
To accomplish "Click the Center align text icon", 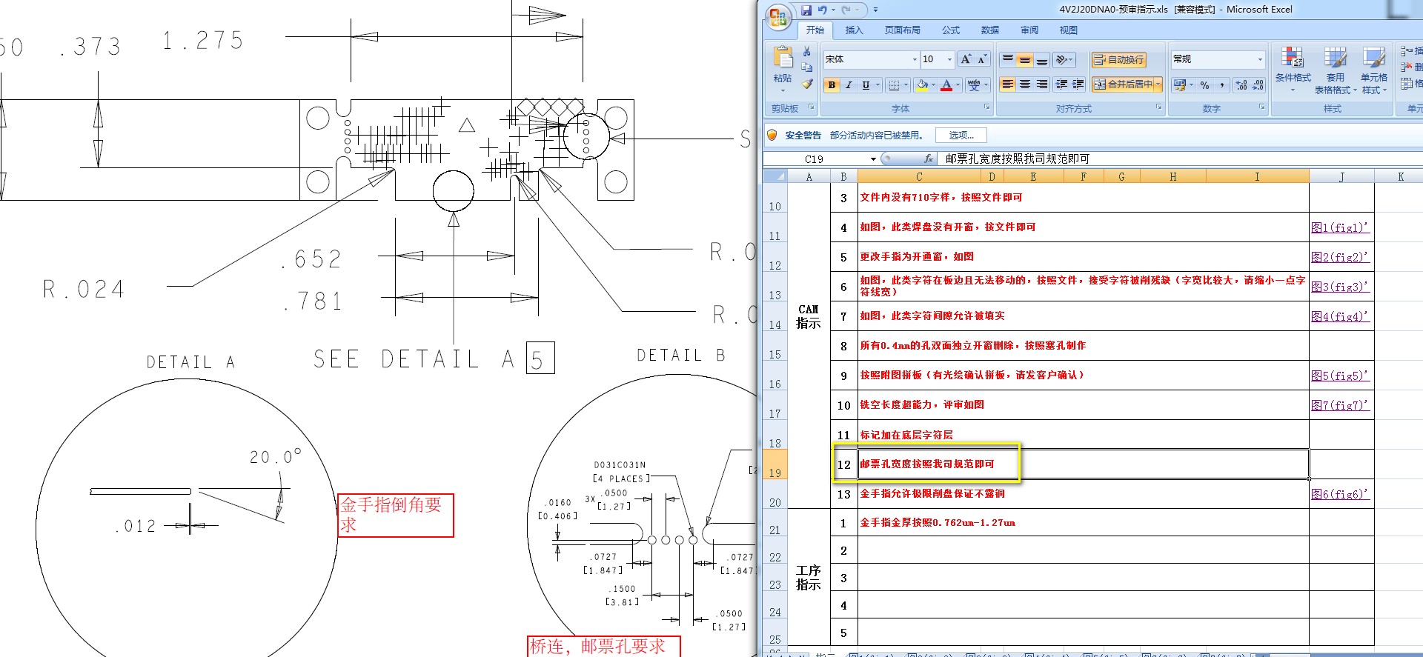I will coord(1024,84).
